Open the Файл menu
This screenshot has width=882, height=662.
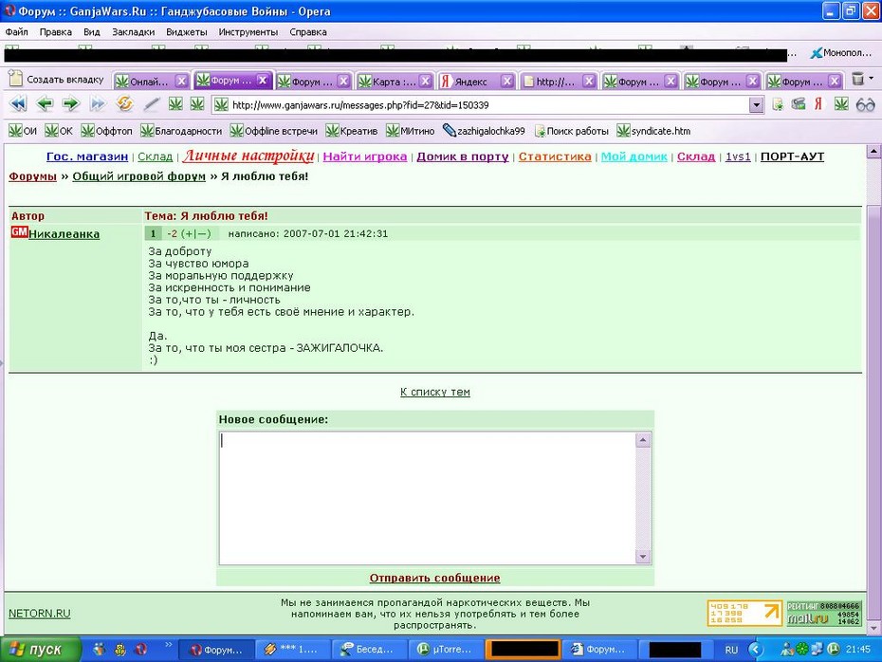click(17, 32)
